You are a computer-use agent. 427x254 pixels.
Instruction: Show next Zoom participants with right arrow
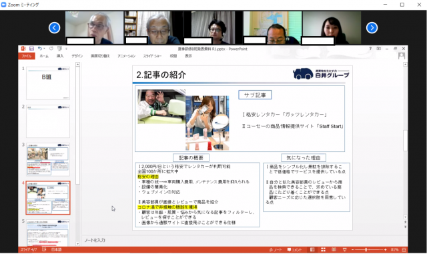pyautogui.click(x=372, y=28)
